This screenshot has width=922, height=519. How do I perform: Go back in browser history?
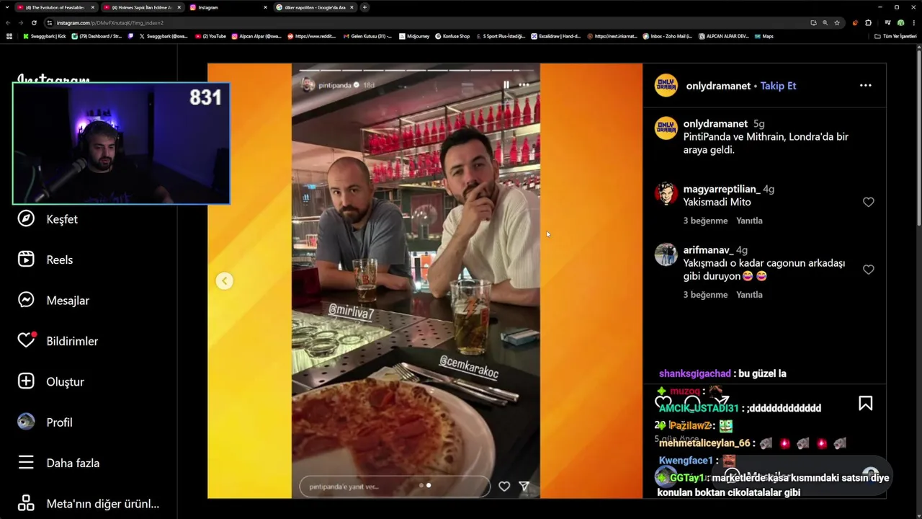click(8, 22)
